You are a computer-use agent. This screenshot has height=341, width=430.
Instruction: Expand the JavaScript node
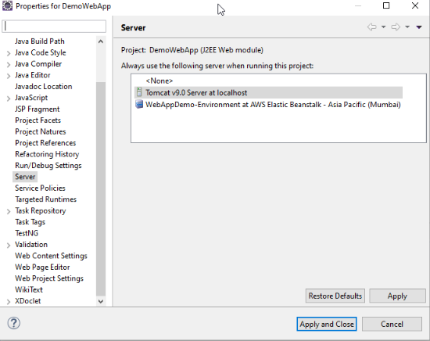[9, 99]
